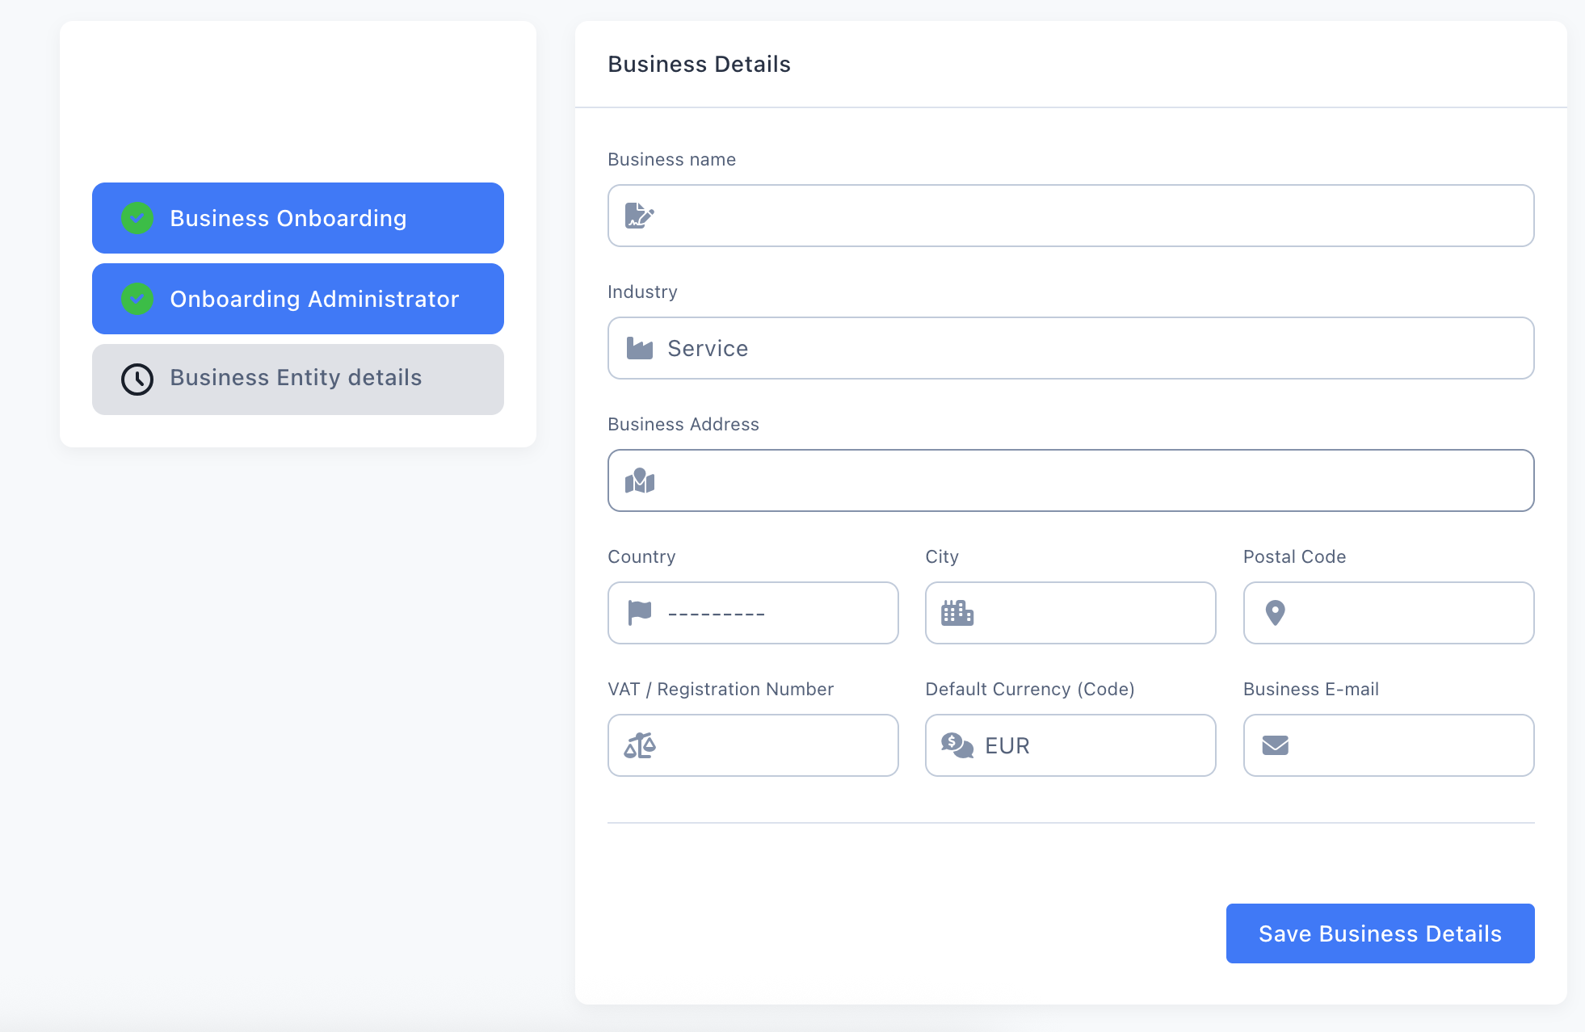
Task: Click the map icon in Business Address field
Action: point(638,480)
